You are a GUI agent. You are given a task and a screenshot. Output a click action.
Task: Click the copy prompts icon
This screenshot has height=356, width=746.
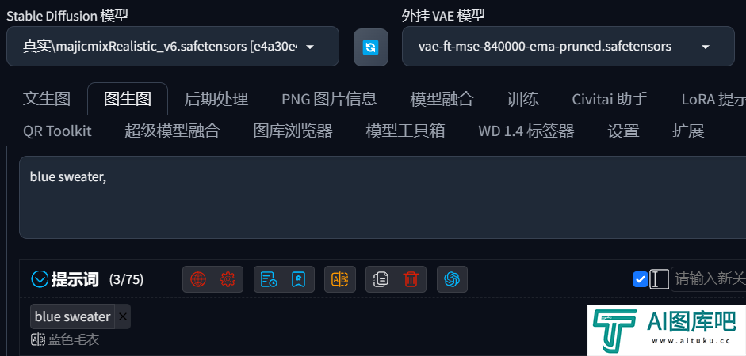[381, 279]
